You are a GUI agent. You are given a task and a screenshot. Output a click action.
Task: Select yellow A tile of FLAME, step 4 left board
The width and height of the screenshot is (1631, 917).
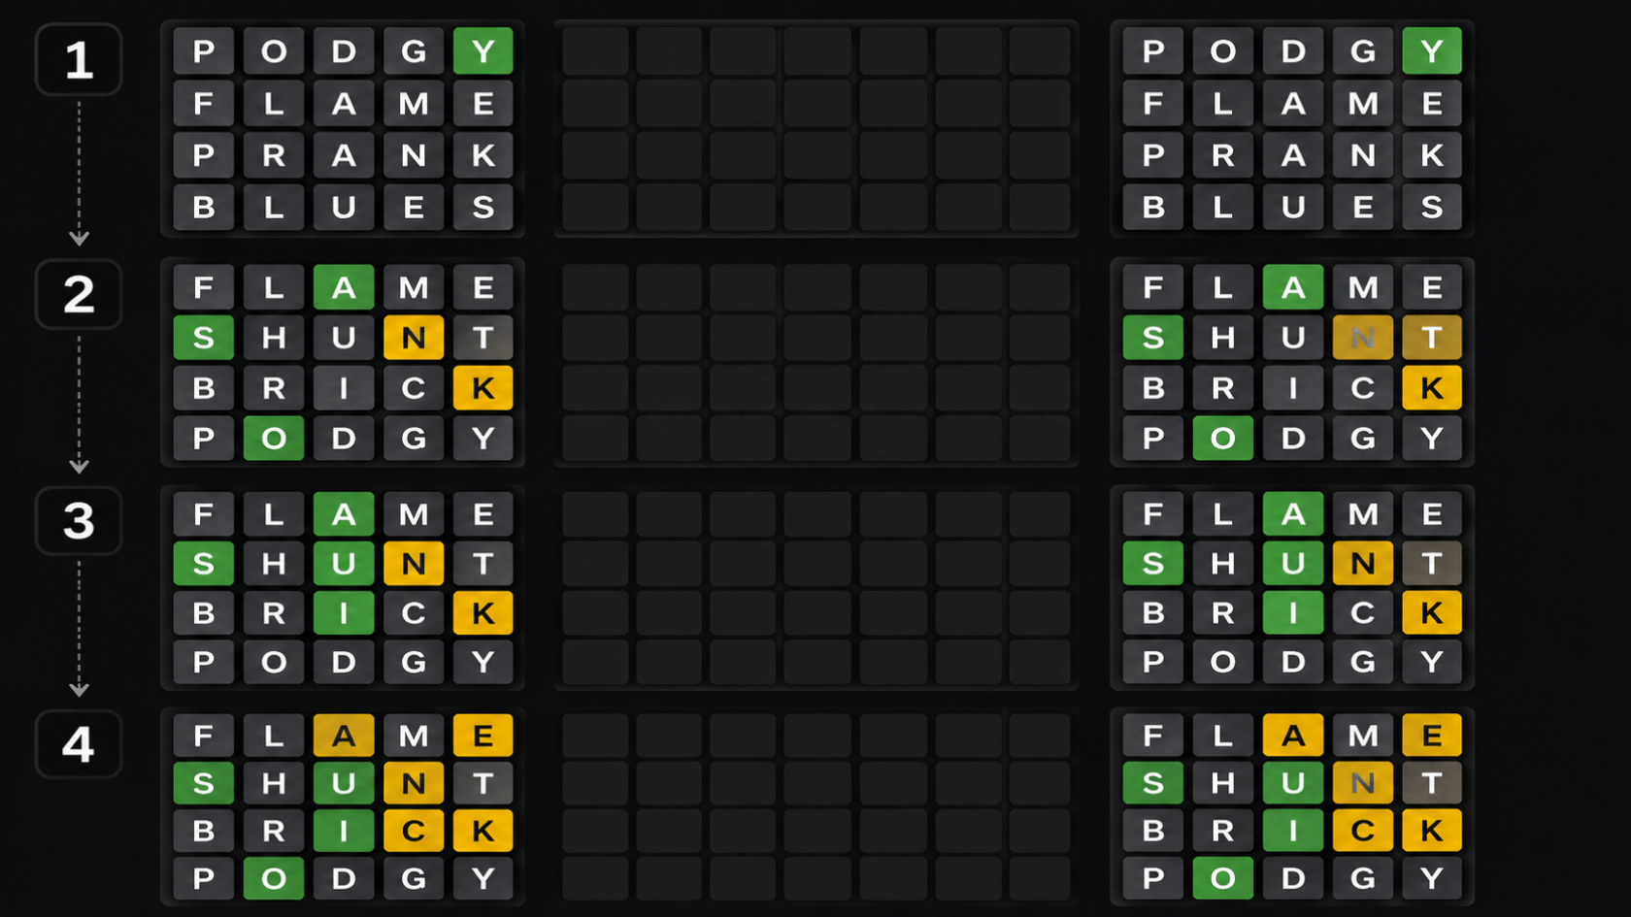(x=344, y=737)
